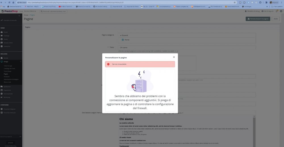This screenshot has height=147, width=284.
Task: Open the Importati da Firefox bookmark folder
Action: point(131,7)
